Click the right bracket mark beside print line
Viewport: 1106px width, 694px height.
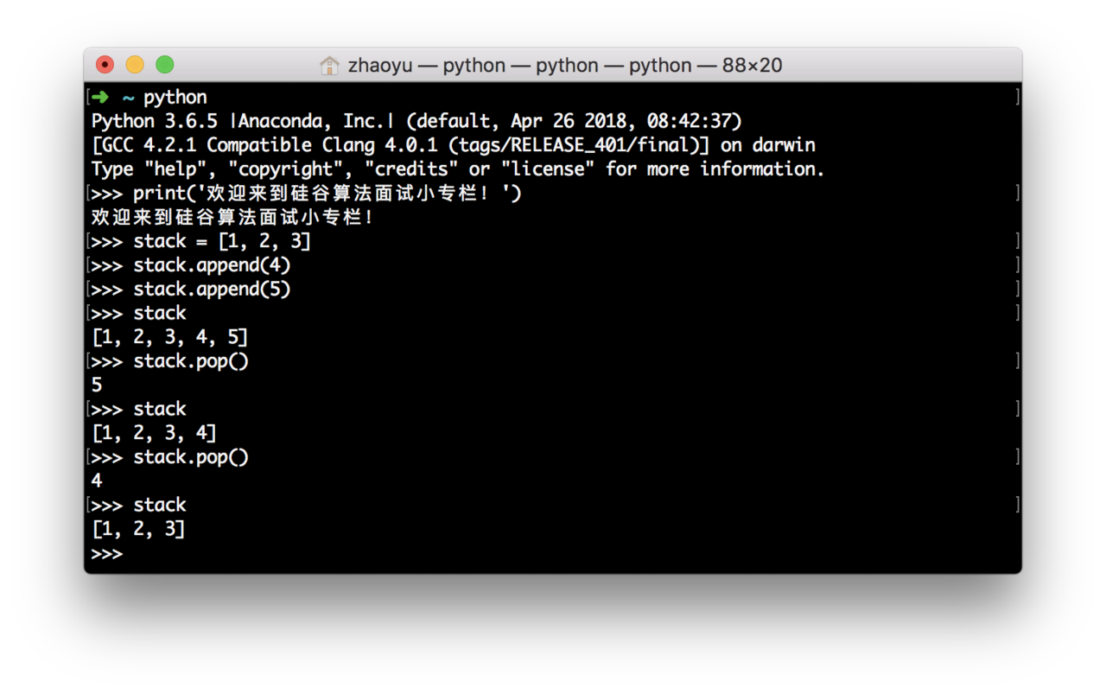[1018, 193]
